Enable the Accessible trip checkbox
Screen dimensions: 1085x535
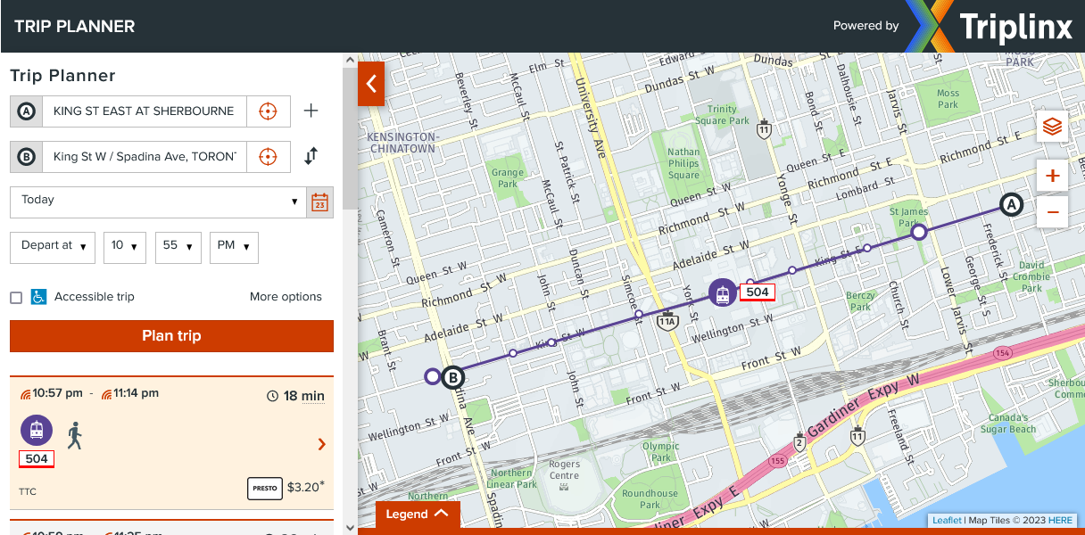[16, 298]
